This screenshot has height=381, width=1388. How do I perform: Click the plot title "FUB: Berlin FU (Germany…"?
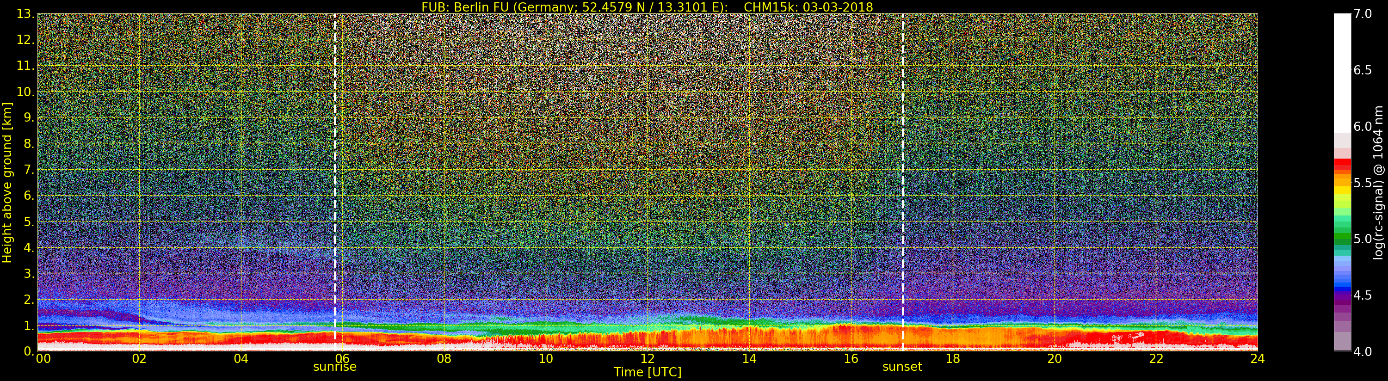[x=647, y=6]
